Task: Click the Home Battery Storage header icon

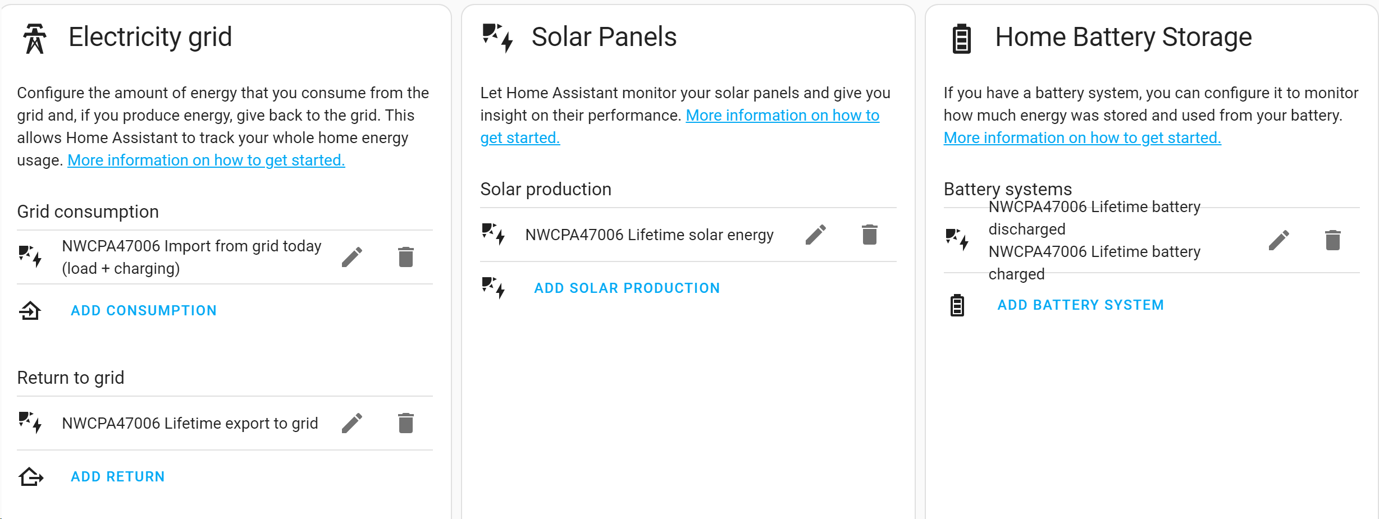Action: pos(961,38)
